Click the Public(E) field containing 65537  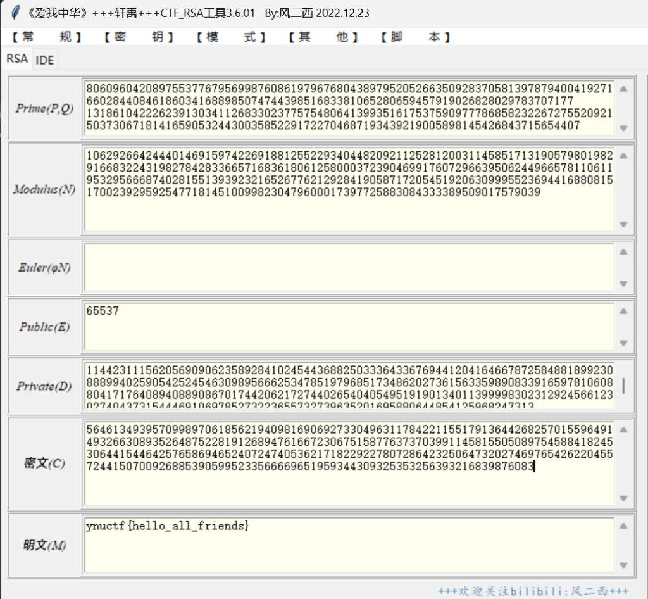348,327
